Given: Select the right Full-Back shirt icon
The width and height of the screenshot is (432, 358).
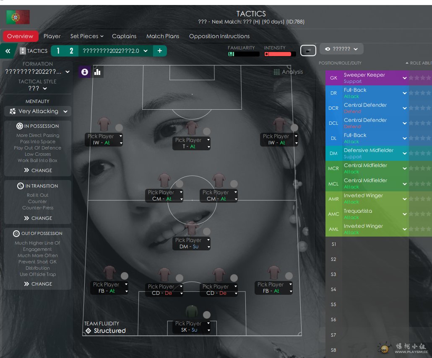Looking at the screenshot, I should (x=274, y=273).
